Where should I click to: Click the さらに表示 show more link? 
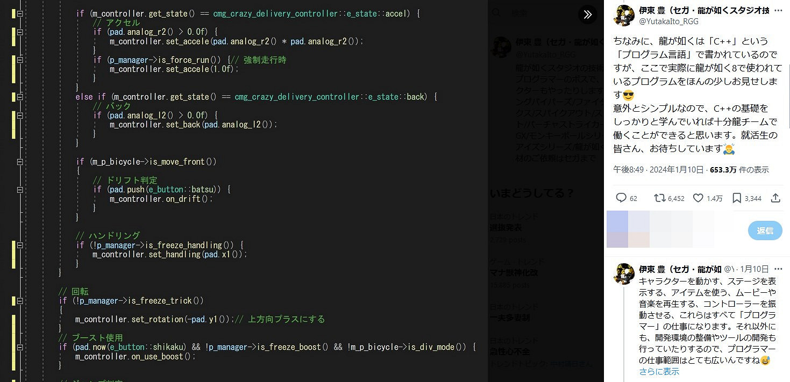coord(659,372)
